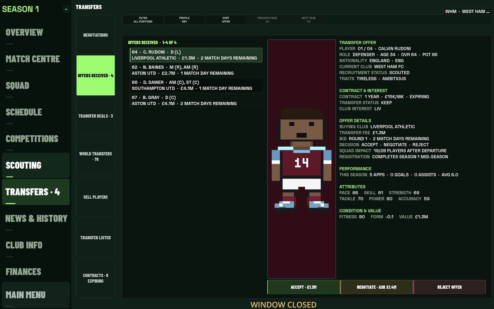Open the Schedule section
The image size is (494, 309).
(36, 112)
